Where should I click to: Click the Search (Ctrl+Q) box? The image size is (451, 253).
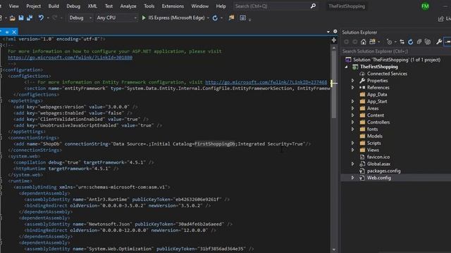(275, 6)
